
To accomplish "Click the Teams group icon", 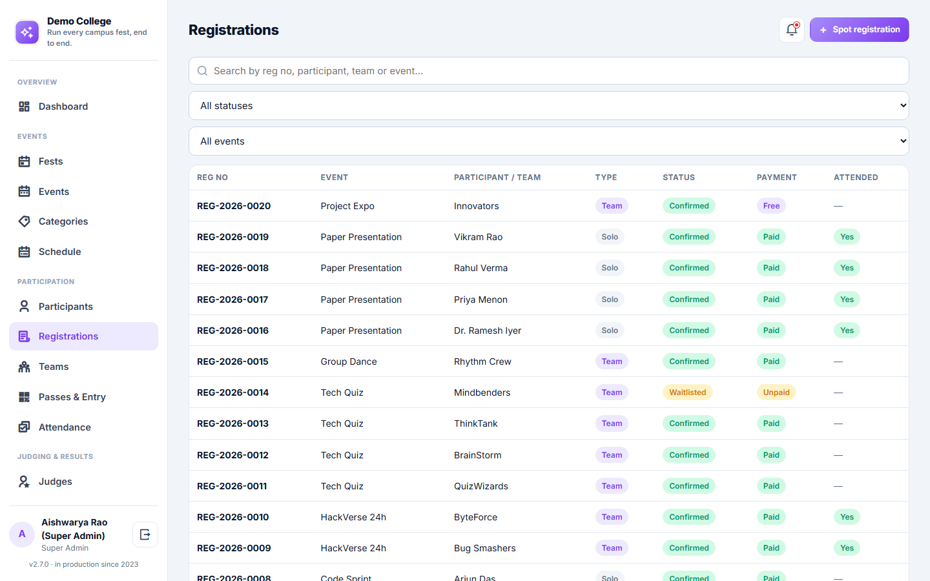I will point(25,367).
